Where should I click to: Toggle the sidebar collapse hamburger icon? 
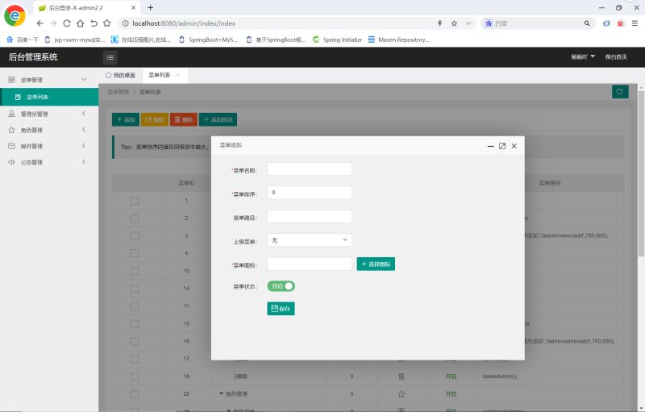[x=110, y=57]
